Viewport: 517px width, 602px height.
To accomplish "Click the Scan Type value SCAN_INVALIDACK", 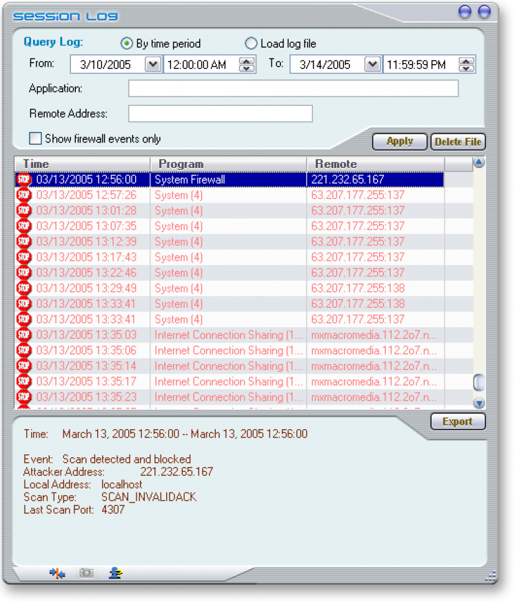I will pos(149,497).
